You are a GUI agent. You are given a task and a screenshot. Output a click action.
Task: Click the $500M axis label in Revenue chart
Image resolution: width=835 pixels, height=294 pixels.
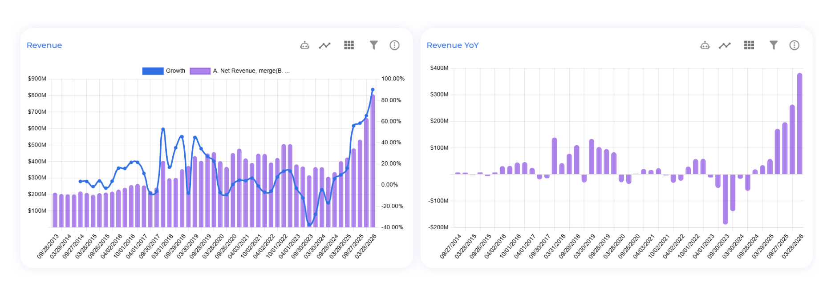point(37,145)
